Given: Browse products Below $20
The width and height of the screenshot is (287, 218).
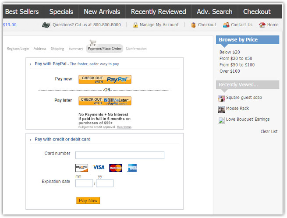Looking at the screenshot, I should [230, 52].
